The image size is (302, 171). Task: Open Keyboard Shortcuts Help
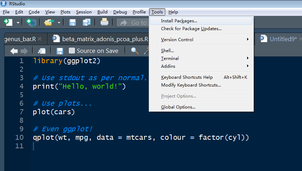201,77
